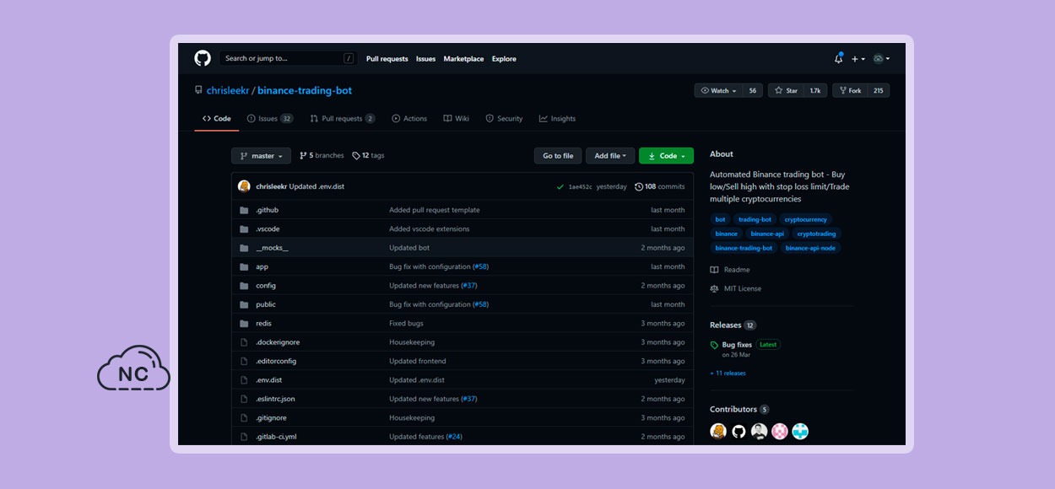Open the Bug fixes latest release

737,345
